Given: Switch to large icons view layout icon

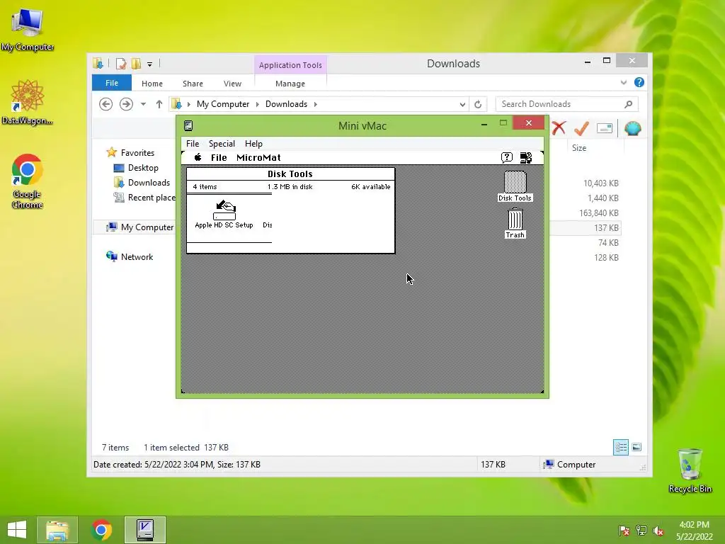Looking at the screenshot, I should [x=636, y=447].
